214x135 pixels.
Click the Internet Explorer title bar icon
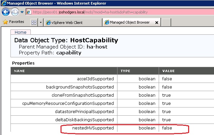(3, 3)
